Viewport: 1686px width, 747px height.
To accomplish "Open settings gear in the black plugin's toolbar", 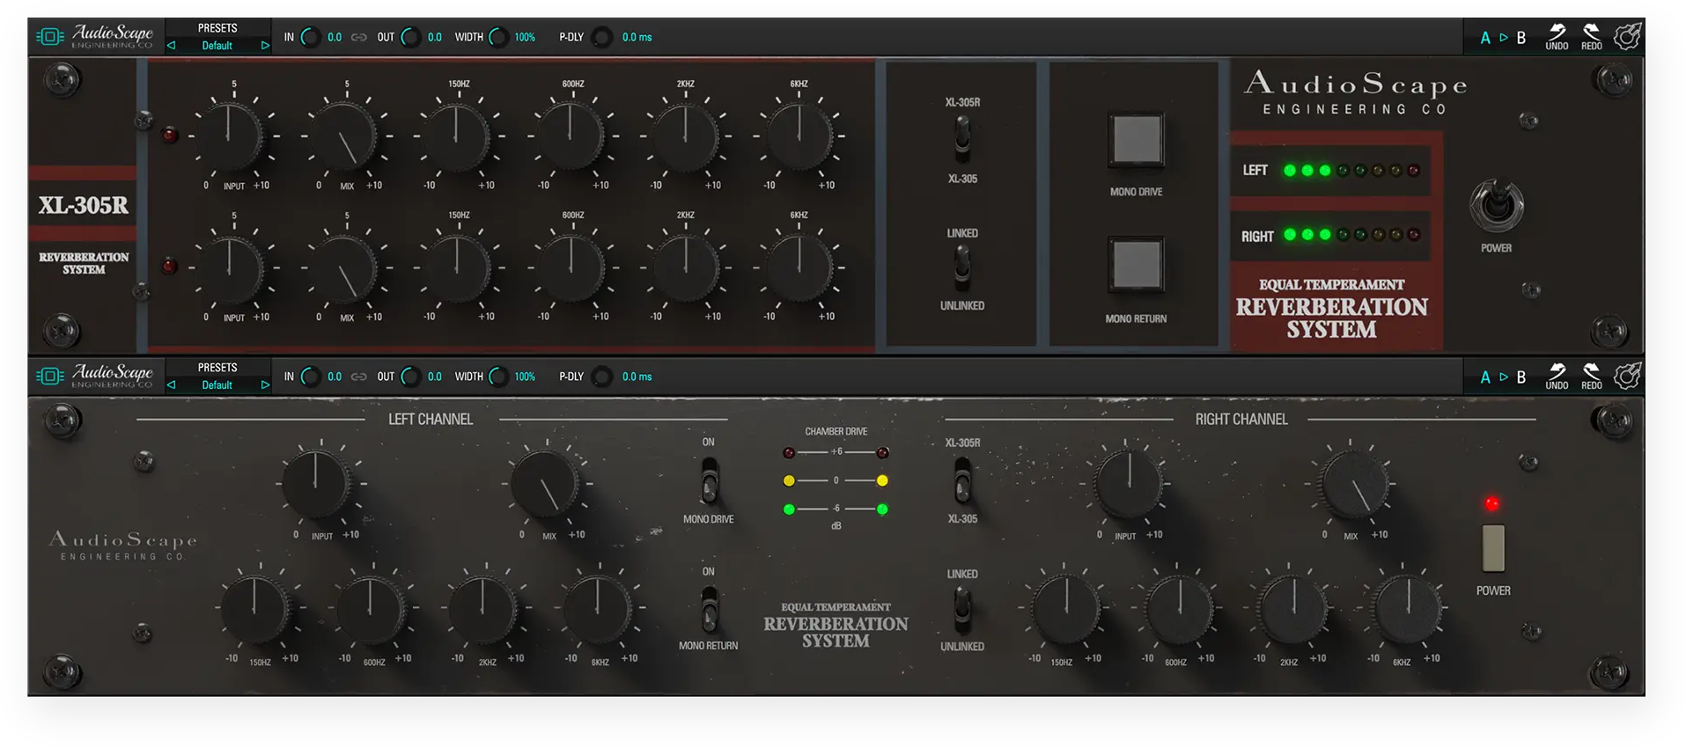I will pos(1627,377).
